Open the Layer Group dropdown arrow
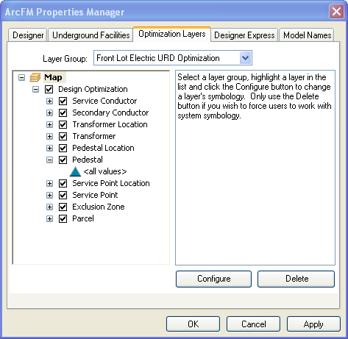The image size is (348, 339). click(x=245, y=58)
